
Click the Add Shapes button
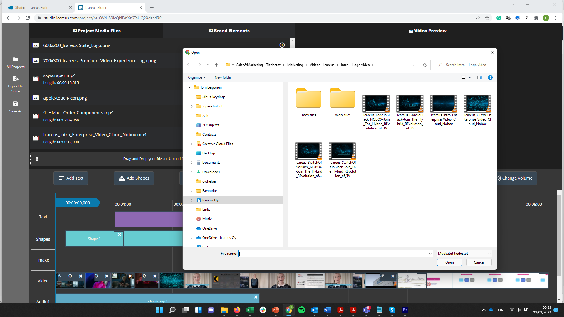pyautogui.click(x=134, y=178)
